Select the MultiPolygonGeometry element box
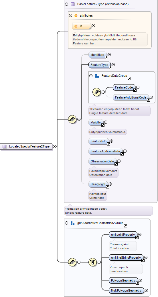Screen dimensions: 158x297 [x=126, y=290]
